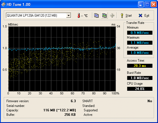158x123 pixels.
Task: Click the Burst Rate 1.8 MB/sec value
Action: pyautogui.click(x=140, y=78)
